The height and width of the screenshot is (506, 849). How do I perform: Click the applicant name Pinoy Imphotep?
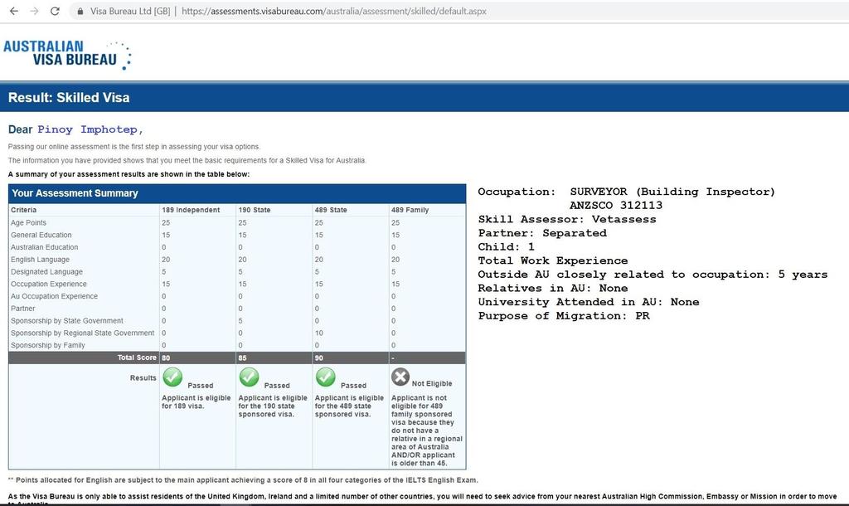tap(90, 129)
